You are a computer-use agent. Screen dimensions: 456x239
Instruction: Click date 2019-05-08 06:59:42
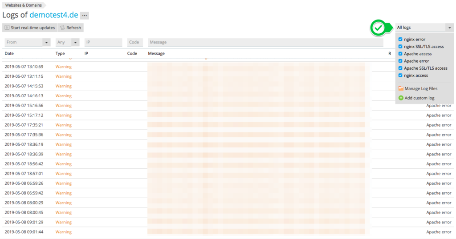24,193
